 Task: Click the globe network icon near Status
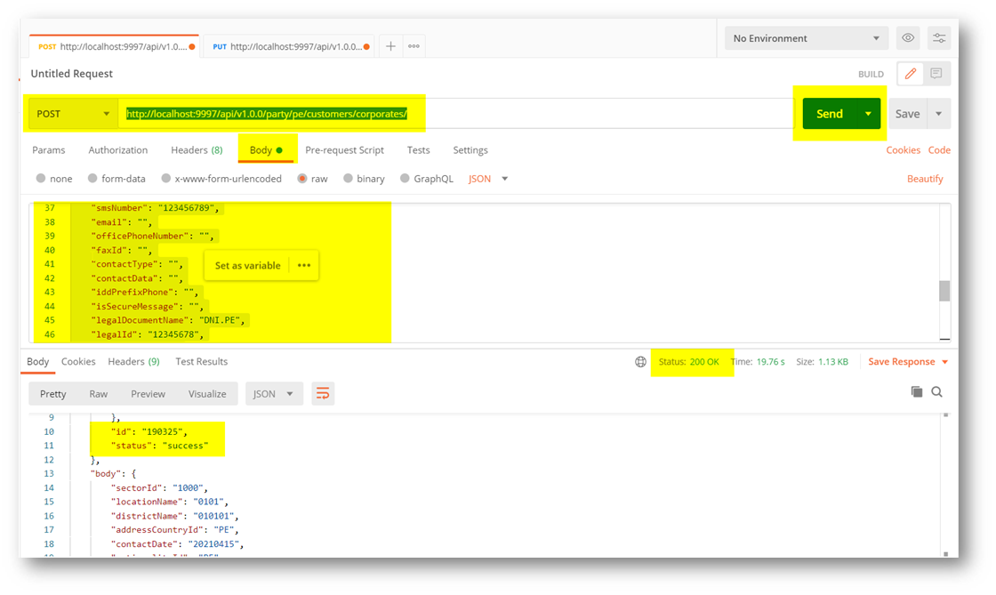[x=640, y=362]
